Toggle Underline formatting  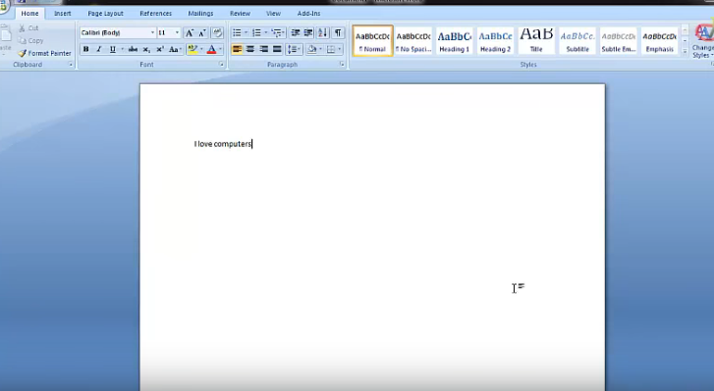113,49
